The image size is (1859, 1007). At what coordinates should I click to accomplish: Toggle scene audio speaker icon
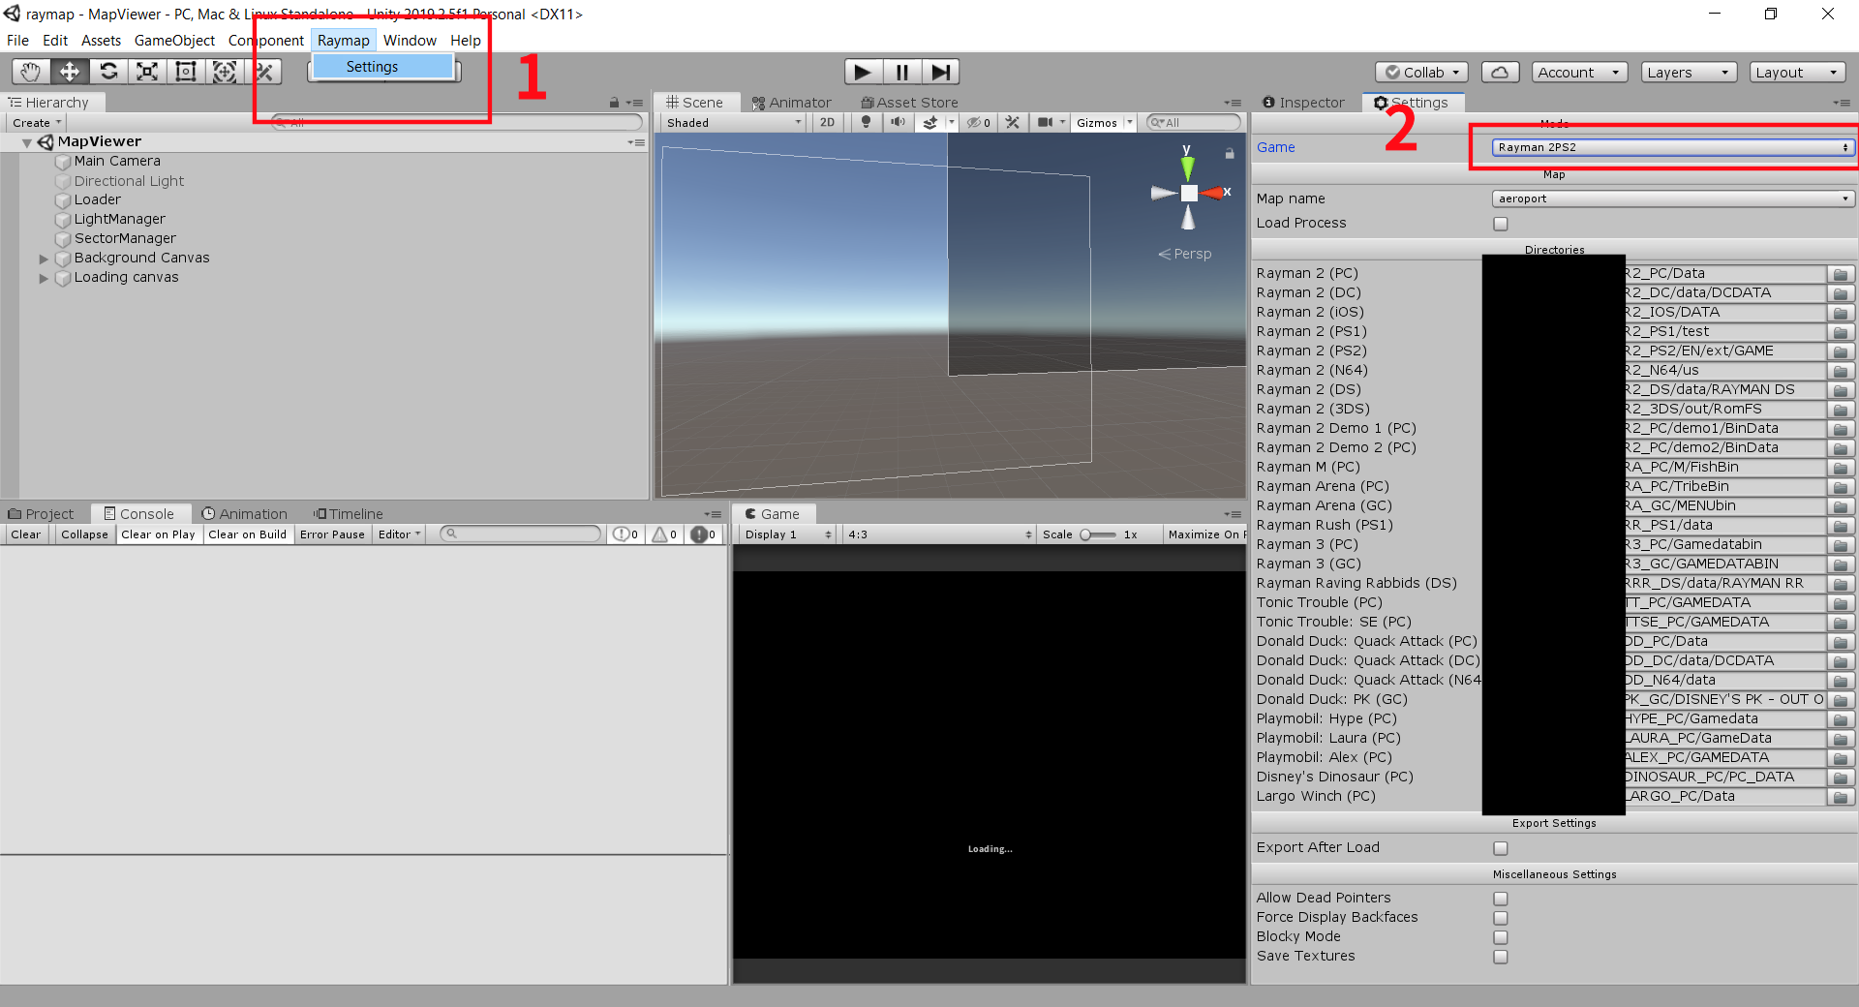(899, 122)
